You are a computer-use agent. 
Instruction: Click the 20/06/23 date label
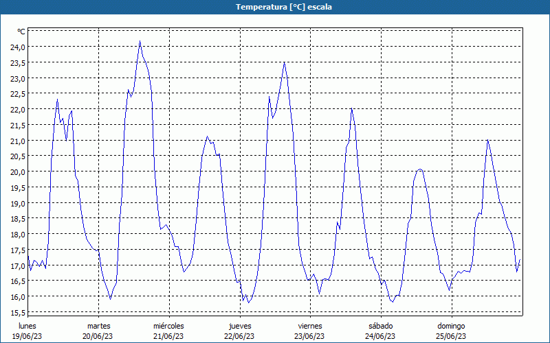tap(98, 336)
